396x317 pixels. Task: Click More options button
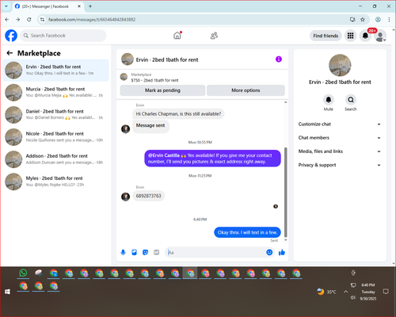[x=246, y=90]
